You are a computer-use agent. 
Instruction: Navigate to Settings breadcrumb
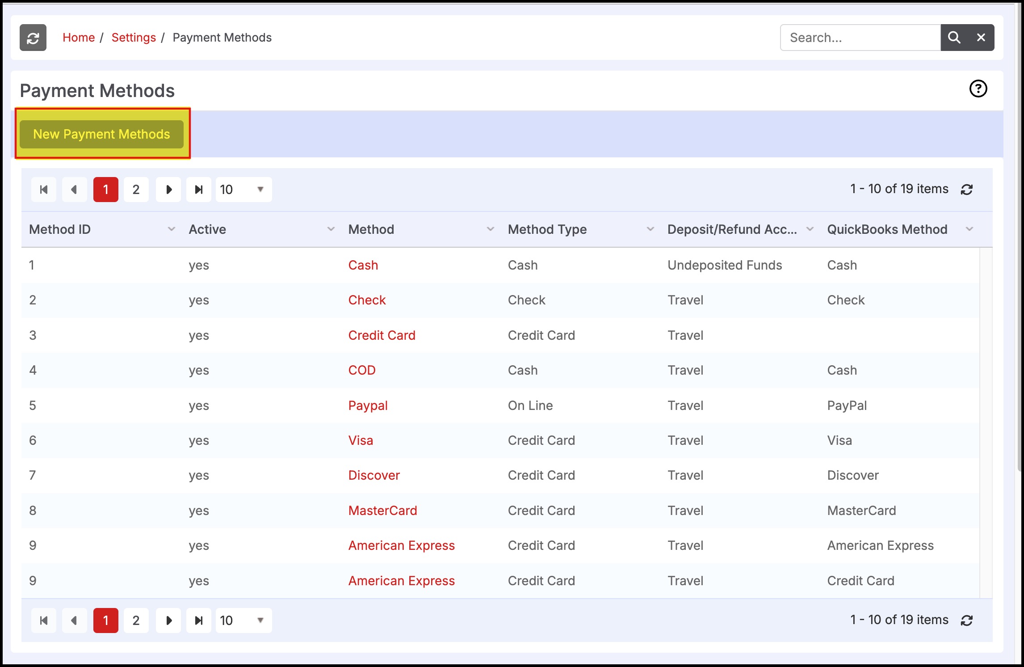(x=134, y=38)
